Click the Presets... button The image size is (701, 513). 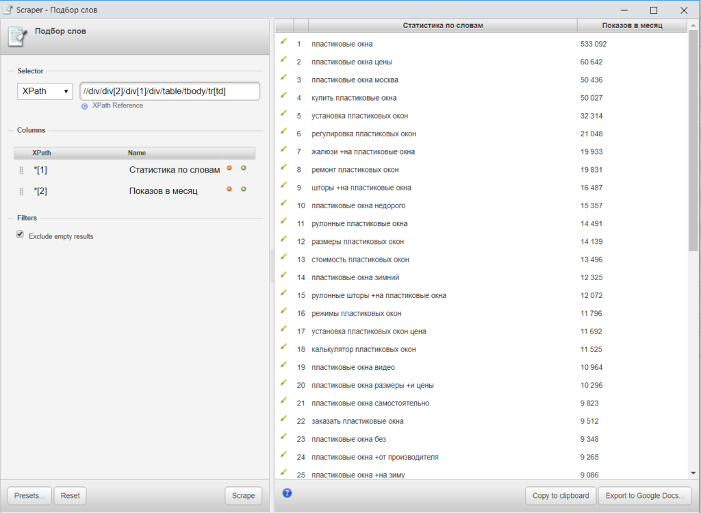coord(29,496)
